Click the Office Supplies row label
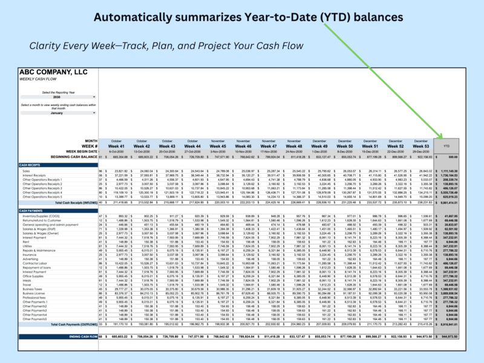This screenshot has width=484, height=363. (33, 276)
